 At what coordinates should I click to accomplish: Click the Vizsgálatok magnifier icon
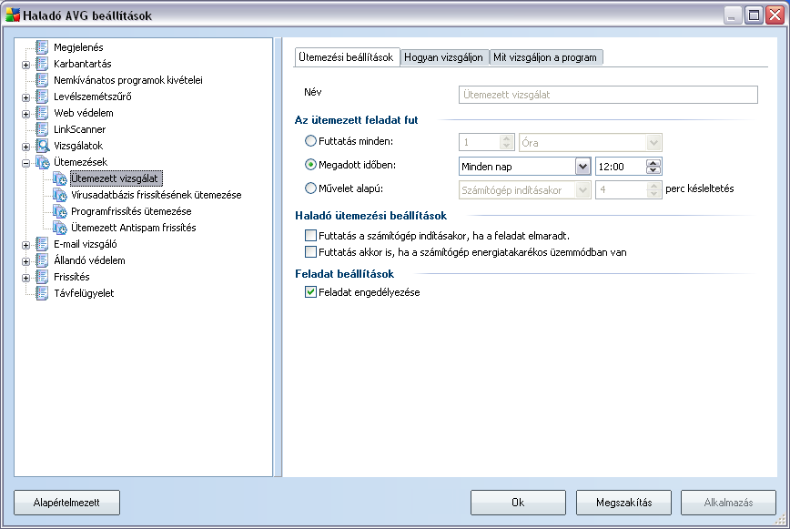(42, 146)
